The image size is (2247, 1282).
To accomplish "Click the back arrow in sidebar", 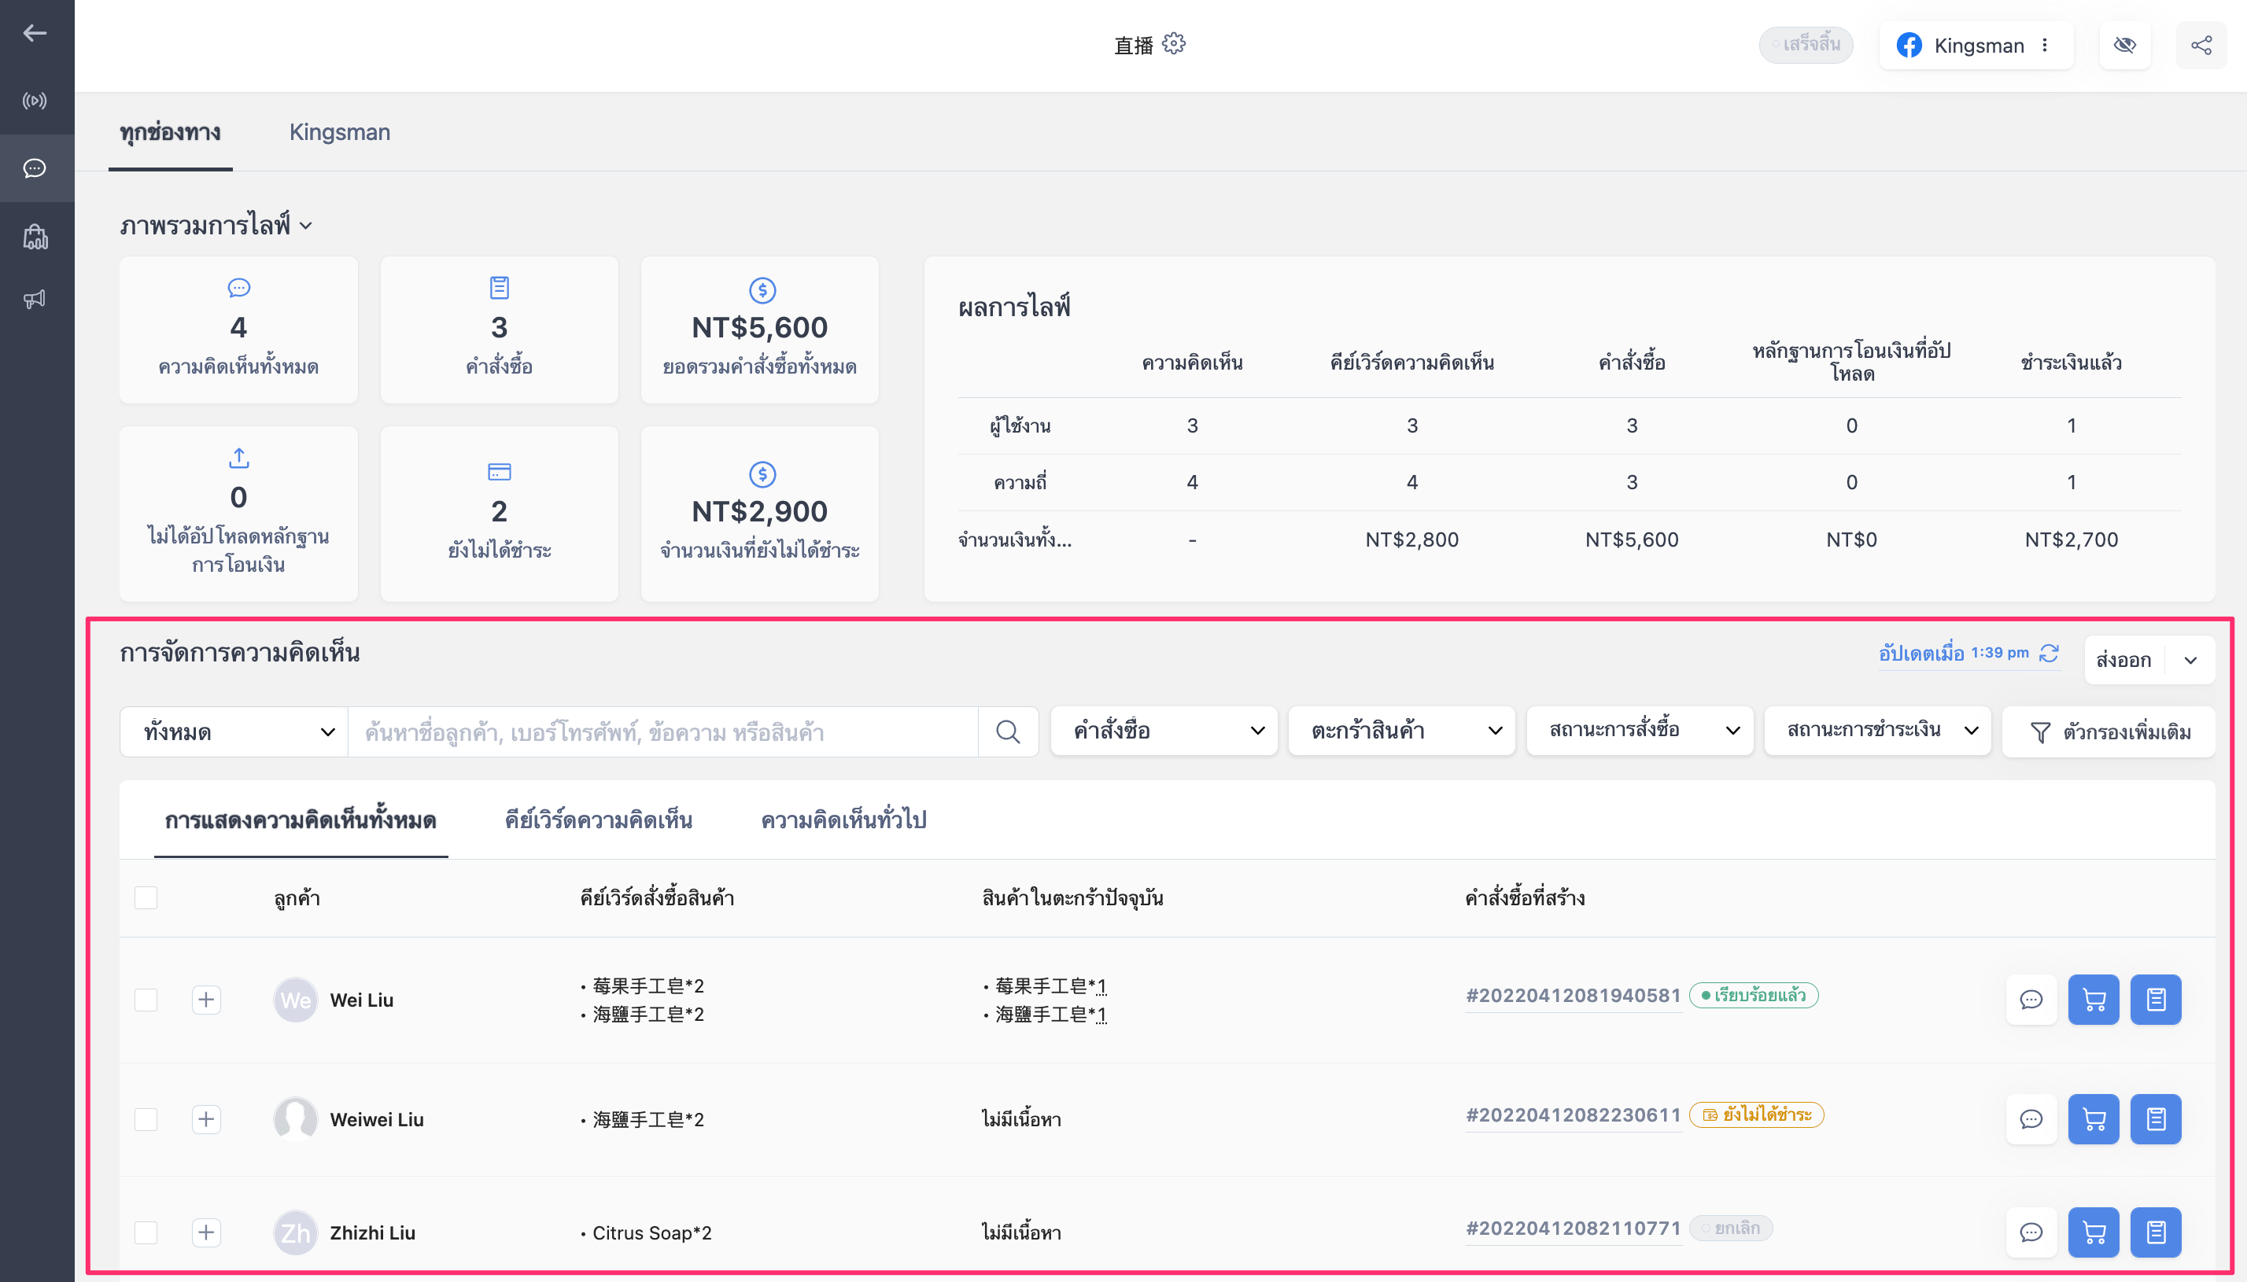I will tap(35, 34).
